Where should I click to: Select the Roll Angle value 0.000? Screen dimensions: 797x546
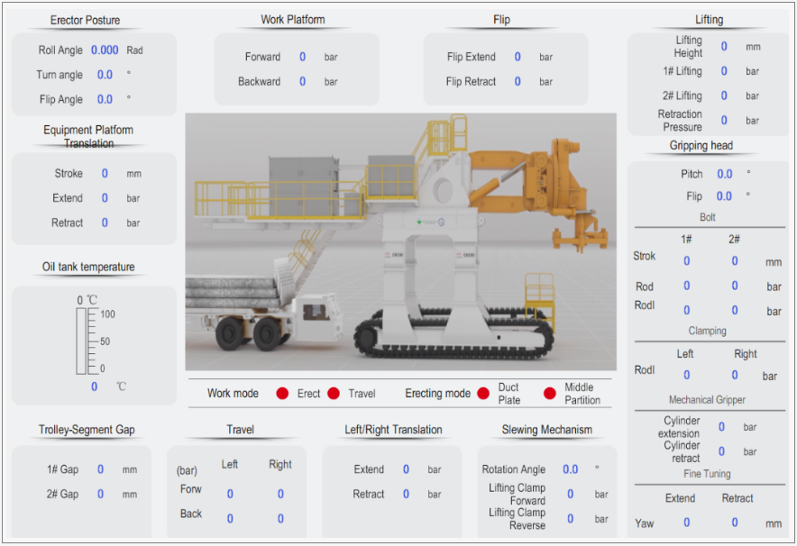[x=105, y=50]
